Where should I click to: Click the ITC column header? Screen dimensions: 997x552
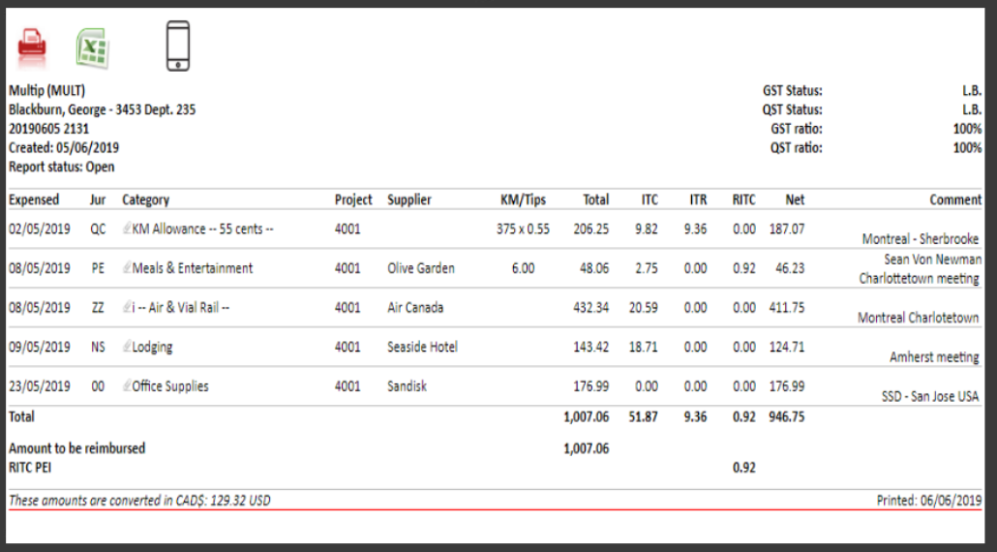coord(650,199)
